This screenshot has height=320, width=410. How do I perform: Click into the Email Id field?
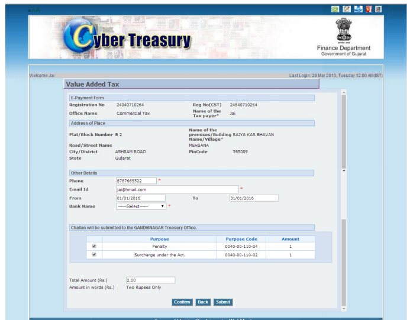(x=177, y=189)
